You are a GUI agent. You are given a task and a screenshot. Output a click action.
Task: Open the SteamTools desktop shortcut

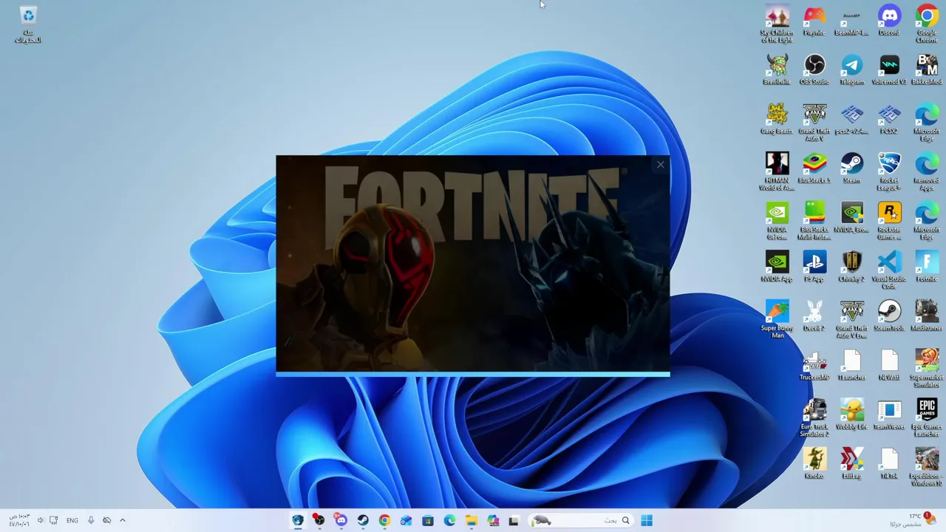point(889,316)
